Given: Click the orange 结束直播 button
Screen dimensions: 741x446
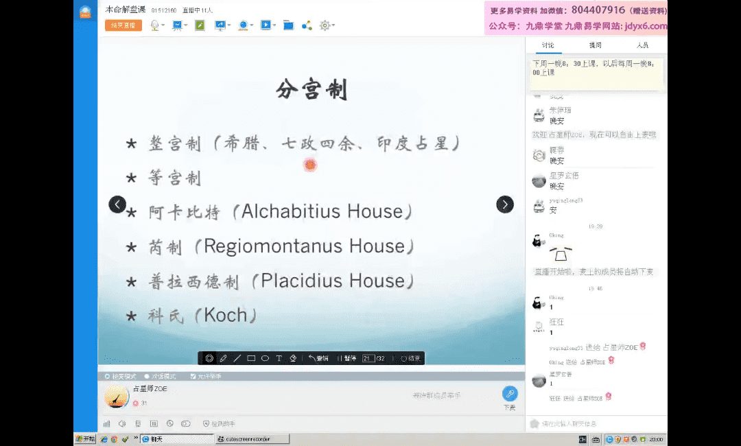Looking at the screenshot, I should (x=123, y=25).
